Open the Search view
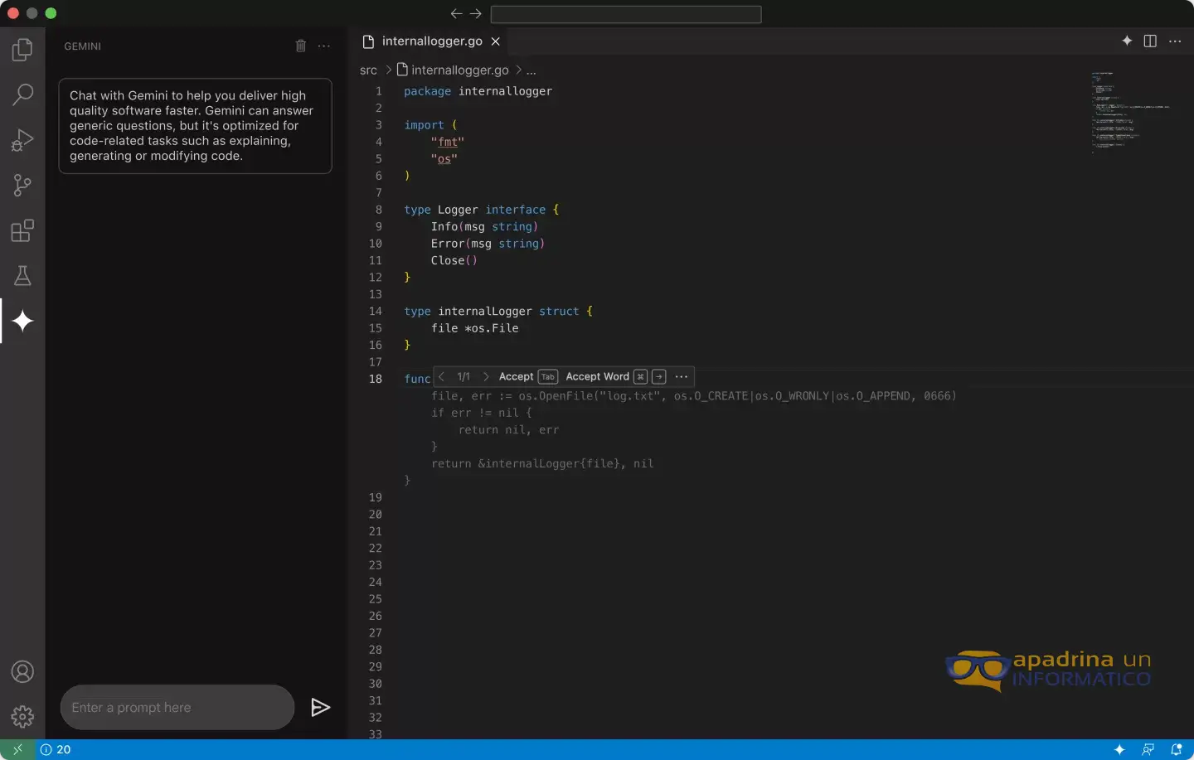1194x760 pixels. 22,94
